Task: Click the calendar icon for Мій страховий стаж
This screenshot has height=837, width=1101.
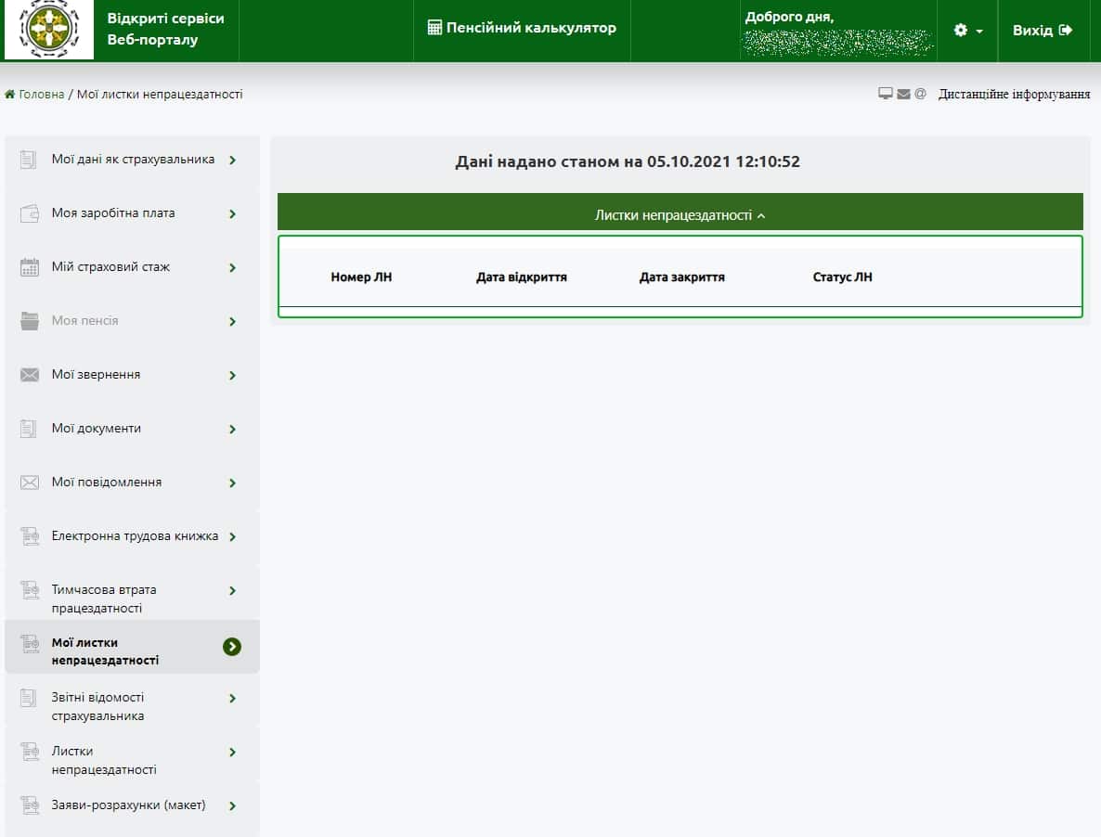Action: coord(30,267)
